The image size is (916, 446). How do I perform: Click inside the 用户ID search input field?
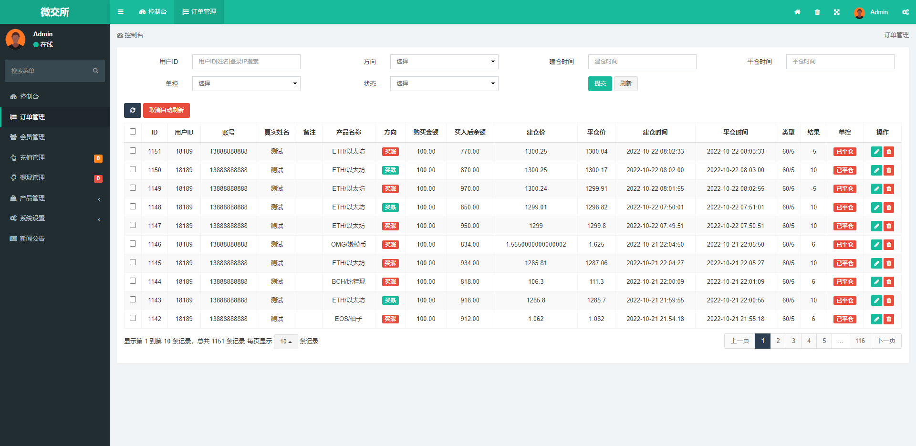coord(246,62)
